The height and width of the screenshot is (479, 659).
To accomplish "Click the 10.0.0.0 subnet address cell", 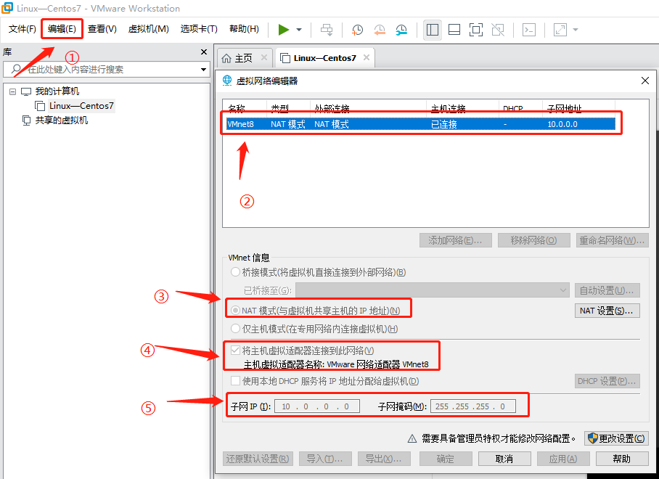I will point(562,124).
